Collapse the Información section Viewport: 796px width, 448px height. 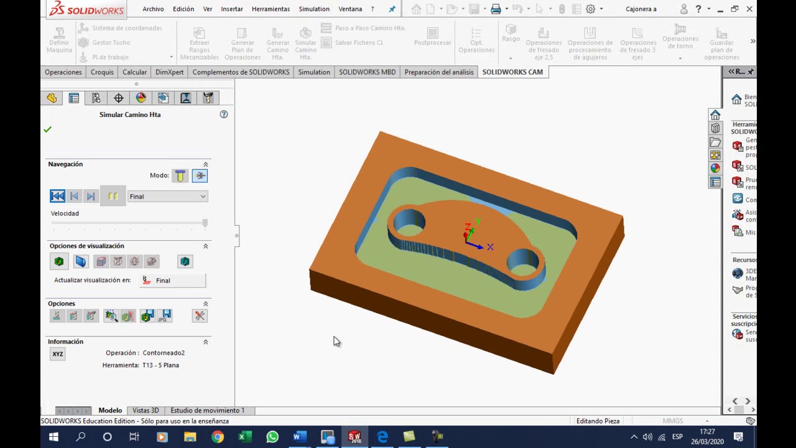[206, 342]
